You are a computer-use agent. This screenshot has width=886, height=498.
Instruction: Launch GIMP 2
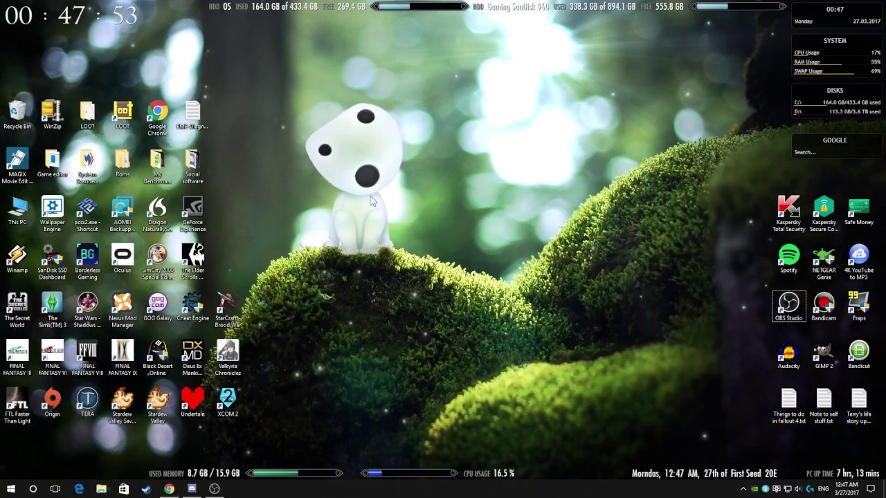click(x=824, y=355)
